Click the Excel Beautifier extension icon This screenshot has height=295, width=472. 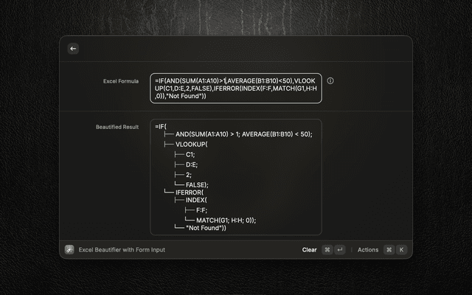point(69,249)
